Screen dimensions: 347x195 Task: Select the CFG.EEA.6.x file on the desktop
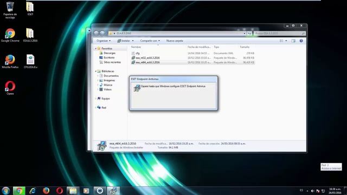pos(30,61)
